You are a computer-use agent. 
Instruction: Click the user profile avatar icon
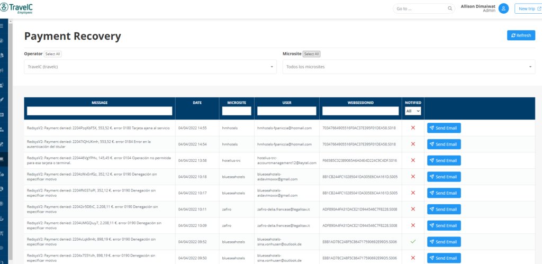coord(503,8)
